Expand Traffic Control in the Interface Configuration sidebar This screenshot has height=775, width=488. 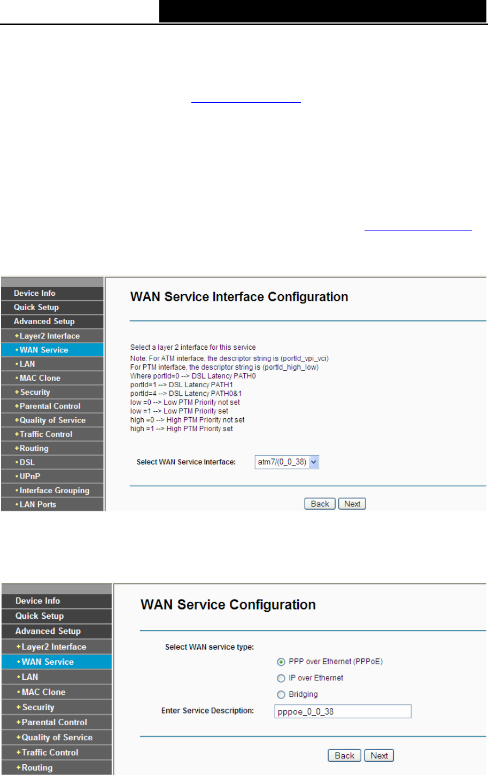[52, 434]
